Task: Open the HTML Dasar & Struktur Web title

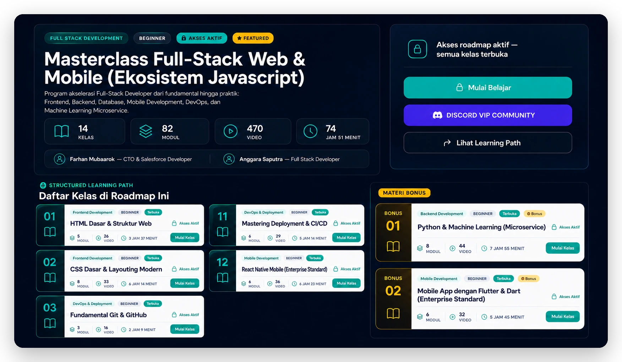Action: coord(111,224)
